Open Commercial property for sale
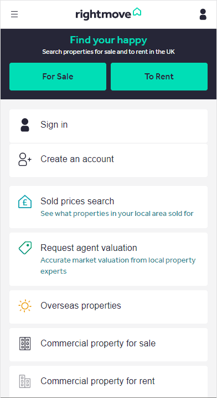This screenshot has width=217, height=398. coord(108,345)
